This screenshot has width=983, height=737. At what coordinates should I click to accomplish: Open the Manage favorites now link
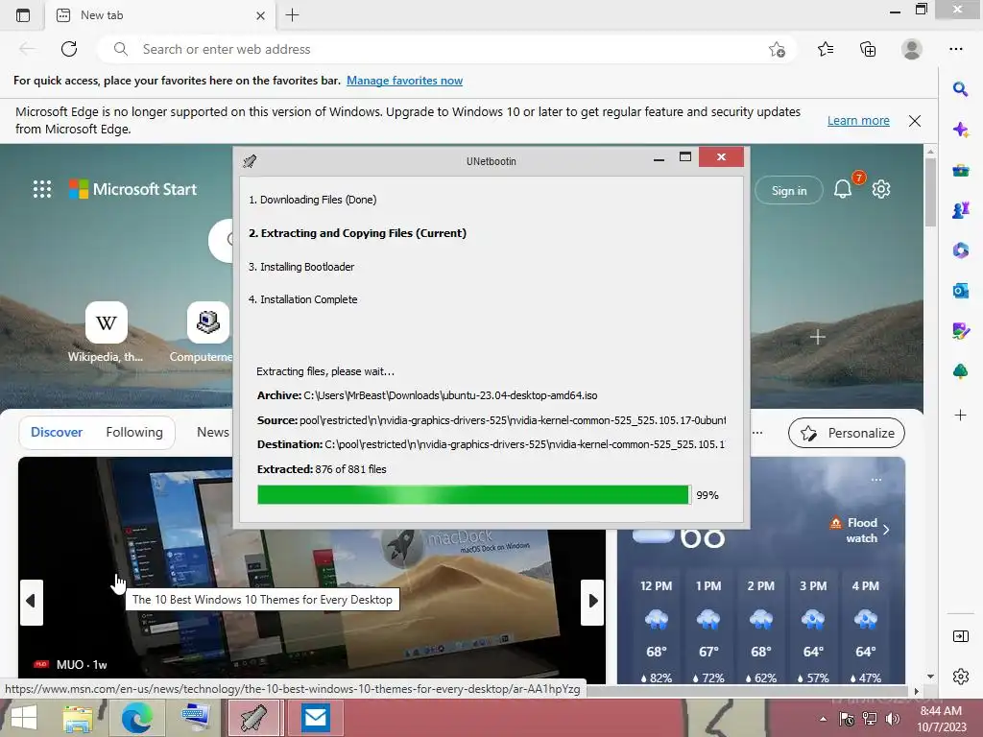pos(404,81)
